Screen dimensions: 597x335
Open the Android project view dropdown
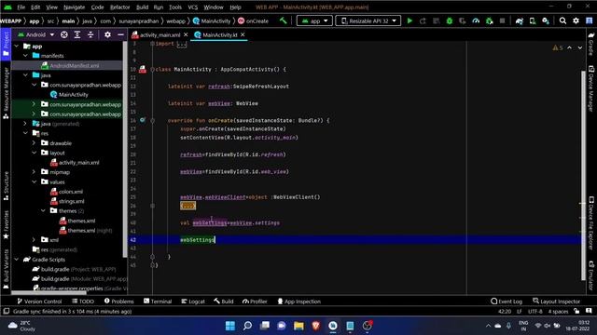(x=35, y=34)
